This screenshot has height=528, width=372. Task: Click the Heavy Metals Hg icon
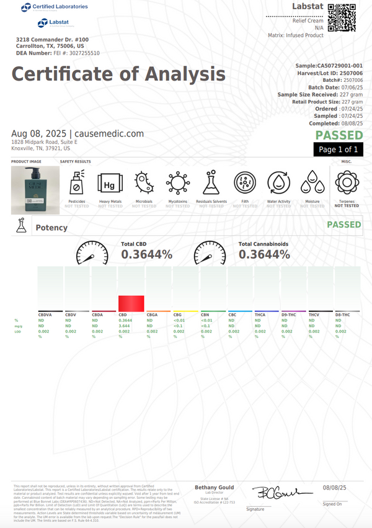pos(110,184)
